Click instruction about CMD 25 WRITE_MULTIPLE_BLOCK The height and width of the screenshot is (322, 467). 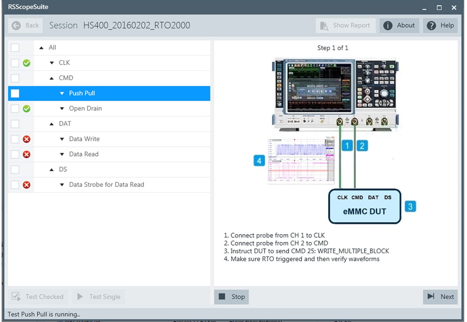(x=307, y=251)
